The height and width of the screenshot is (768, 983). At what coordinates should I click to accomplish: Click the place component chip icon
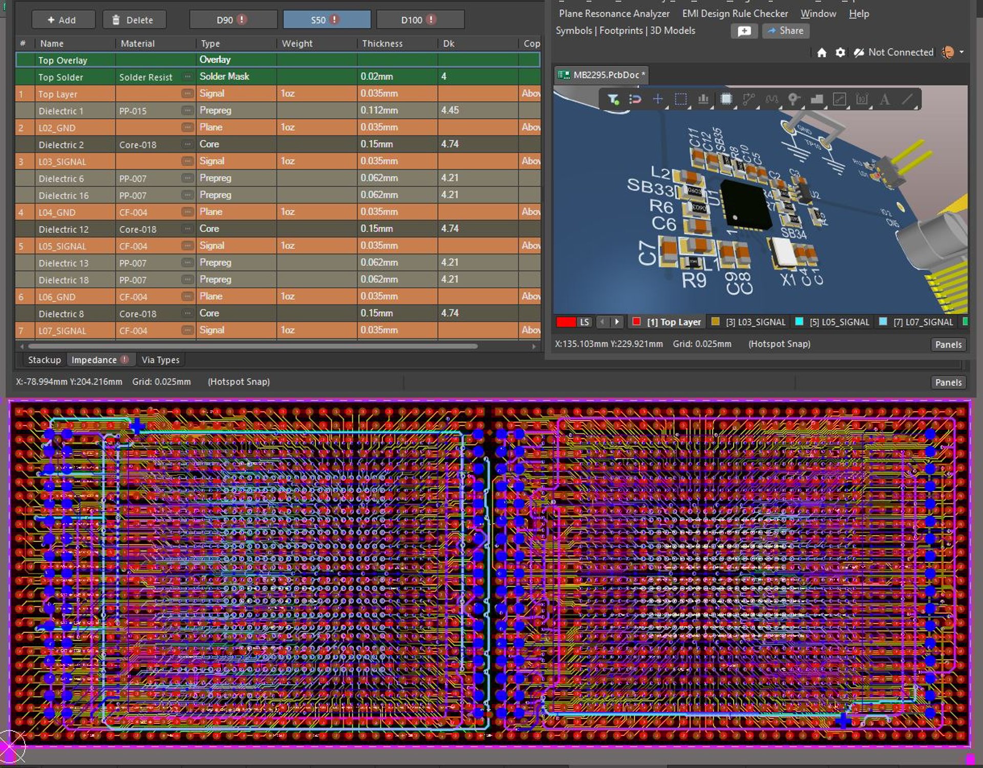pyautogui.click(x=726, y=99)
